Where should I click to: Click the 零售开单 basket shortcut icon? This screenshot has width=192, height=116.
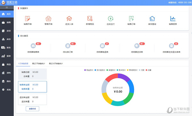click(x=49, y=19)
